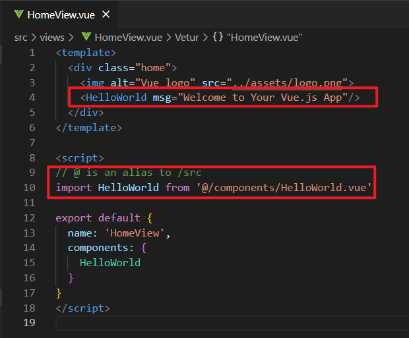Click closing </div> tag on line 5
The height and width of the screenshot is (338, 409).
(86, 113)
